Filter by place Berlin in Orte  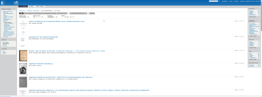pos(250,53)
